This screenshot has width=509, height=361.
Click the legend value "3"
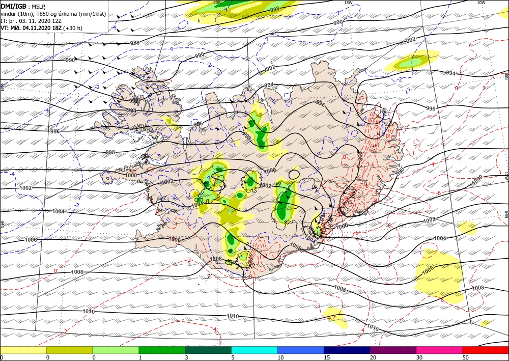[x=186, y=358]
